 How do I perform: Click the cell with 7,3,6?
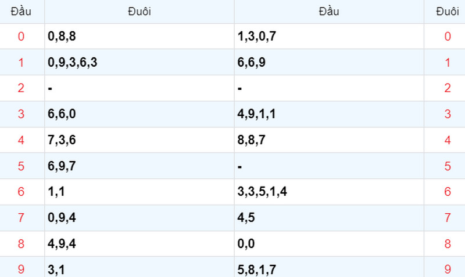[x=139, y=140]
